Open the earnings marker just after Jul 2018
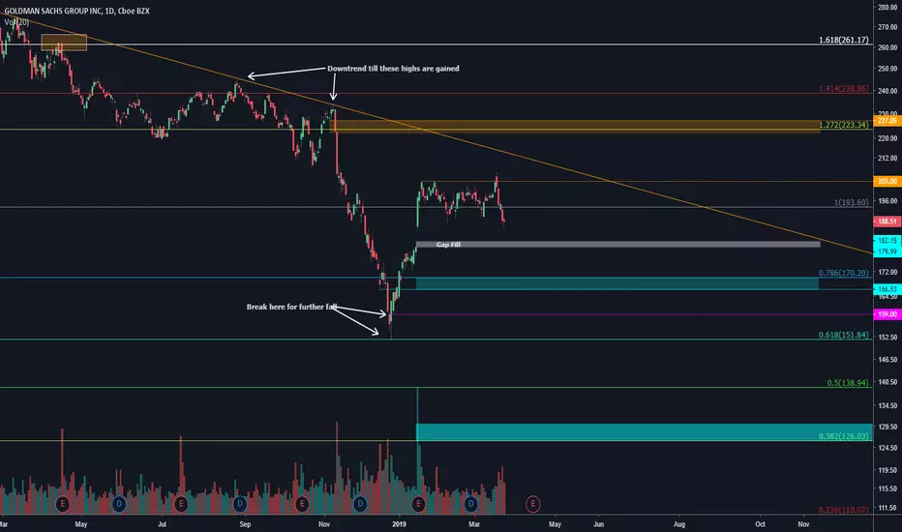The image size is (902, 532). click(181, 504)
